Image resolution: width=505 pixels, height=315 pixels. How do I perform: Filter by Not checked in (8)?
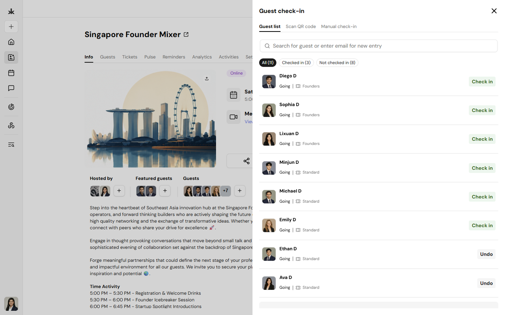(337, 63)
